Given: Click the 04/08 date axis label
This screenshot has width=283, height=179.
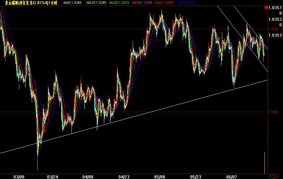Looking at the screenshot, I should point(88,177).
